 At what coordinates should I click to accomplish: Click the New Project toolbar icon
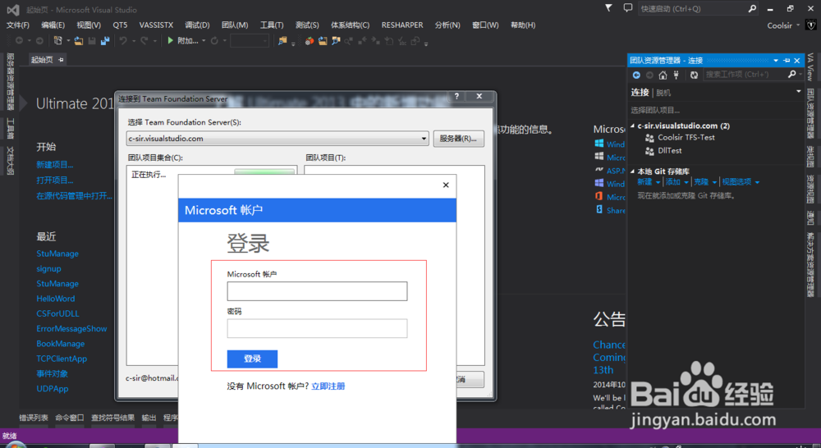(58, 40)
